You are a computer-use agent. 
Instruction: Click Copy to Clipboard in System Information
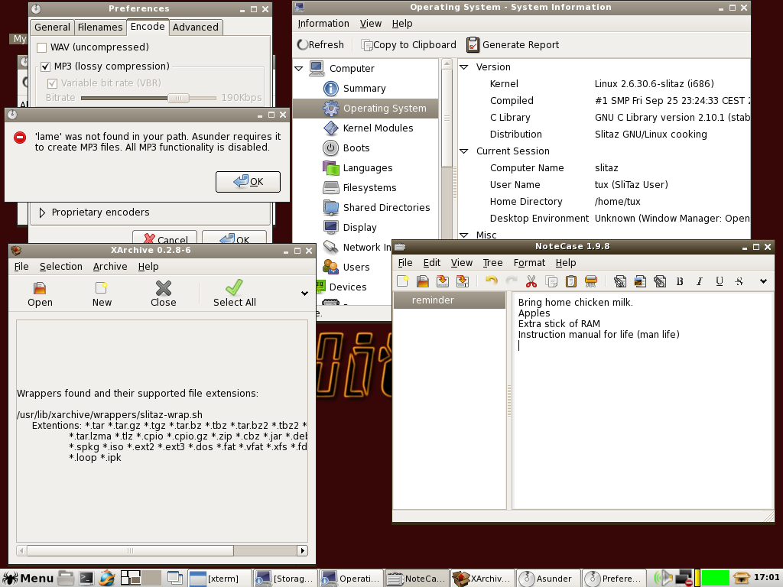click(408, 45)
